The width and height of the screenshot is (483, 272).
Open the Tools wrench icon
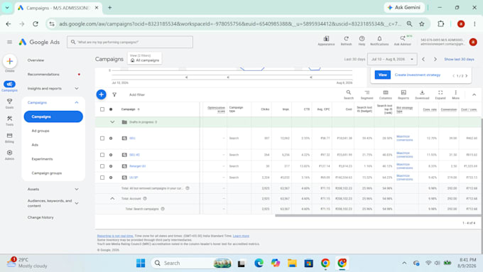click(9, 119)
